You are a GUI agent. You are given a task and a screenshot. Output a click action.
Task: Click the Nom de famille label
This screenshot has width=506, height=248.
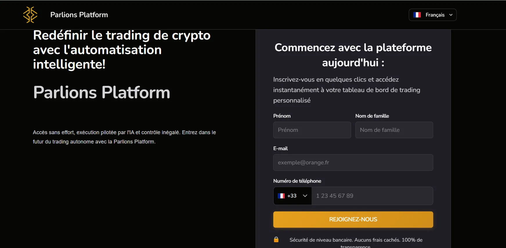pos(372,116)
